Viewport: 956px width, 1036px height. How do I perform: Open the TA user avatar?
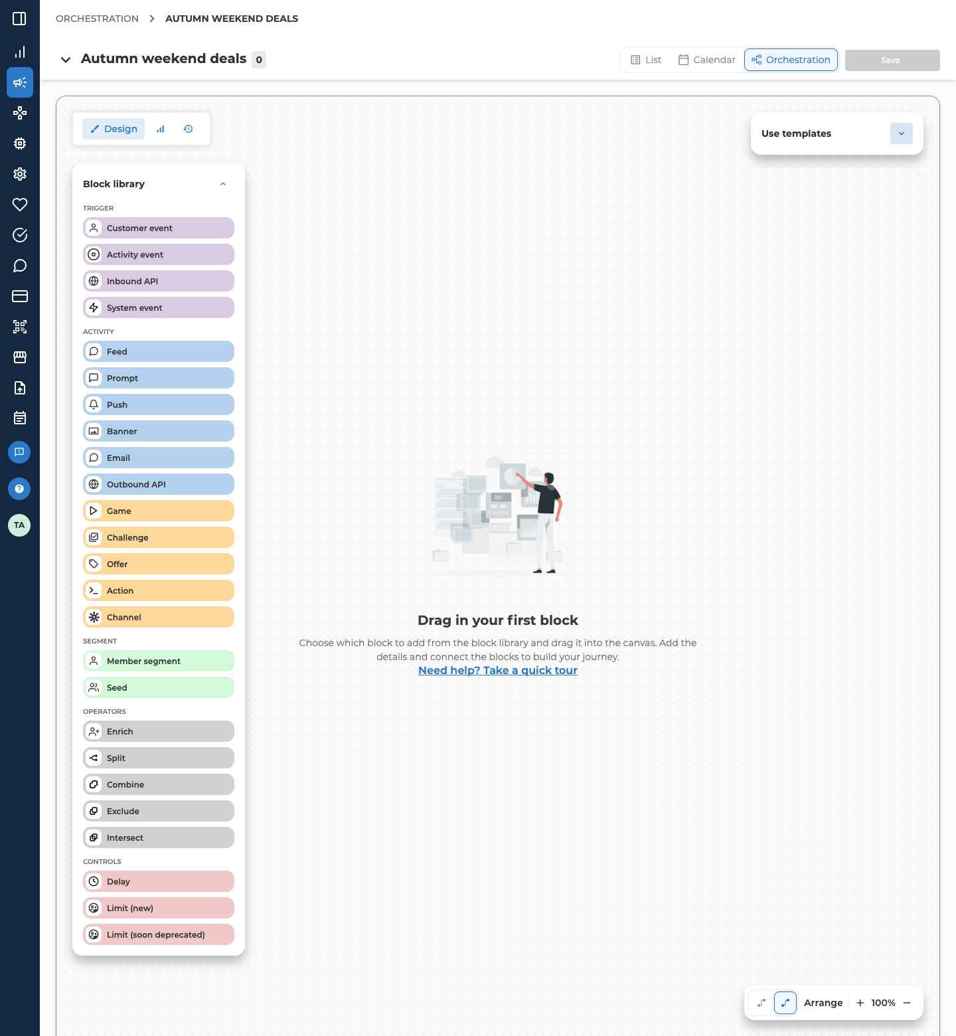(x=19, y=525)
